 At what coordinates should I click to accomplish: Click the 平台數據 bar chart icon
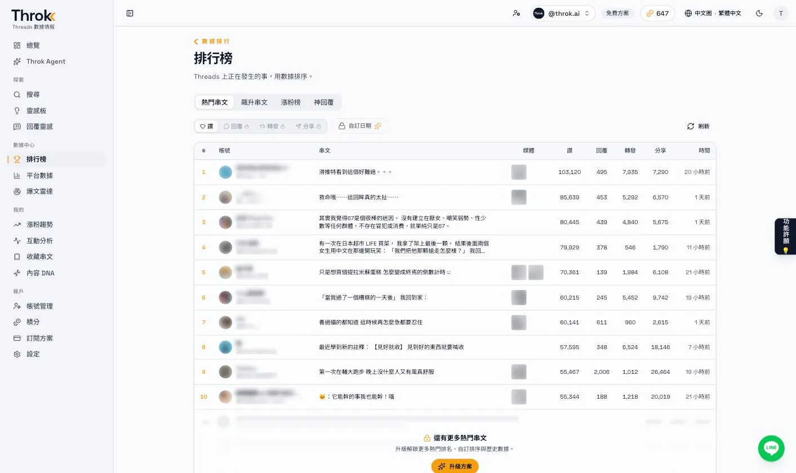coord(17,176)
